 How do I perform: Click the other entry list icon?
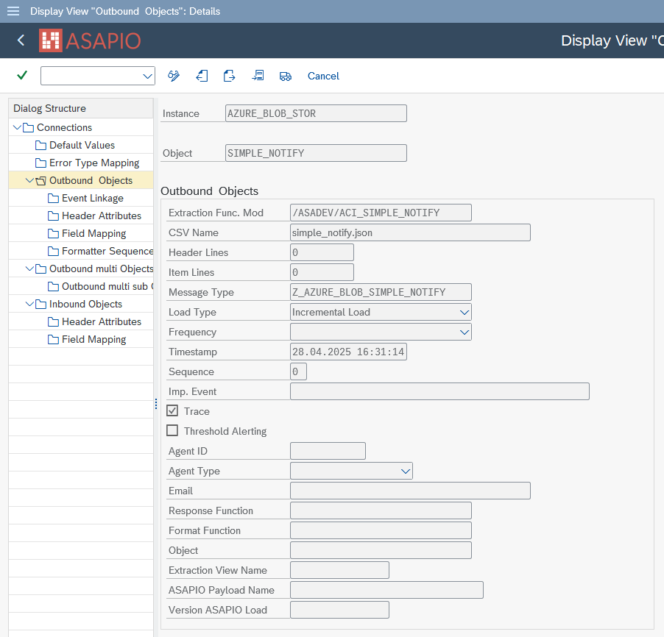click(258, 76)
